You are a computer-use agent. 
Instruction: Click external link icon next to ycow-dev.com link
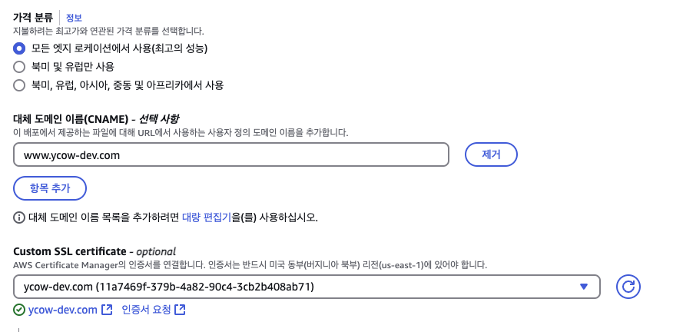pos(107,310)
